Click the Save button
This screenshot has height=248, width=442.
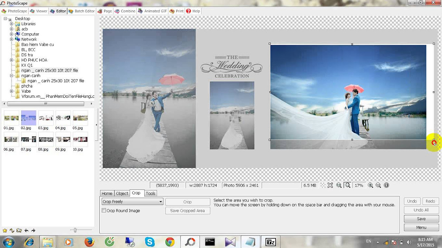(421, 219)
